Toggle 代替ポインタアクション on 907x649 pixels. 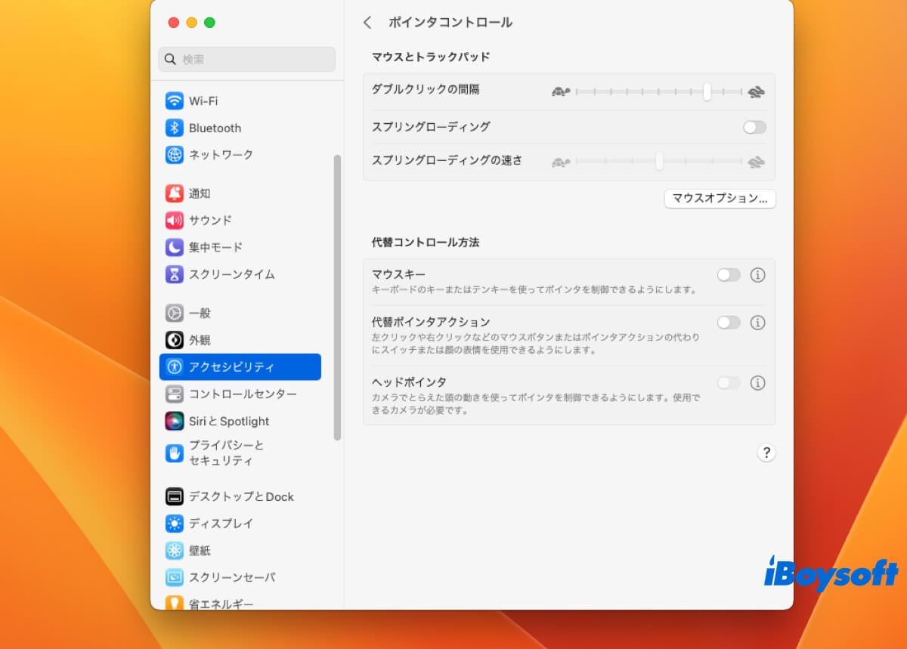[x=729, y=323]
